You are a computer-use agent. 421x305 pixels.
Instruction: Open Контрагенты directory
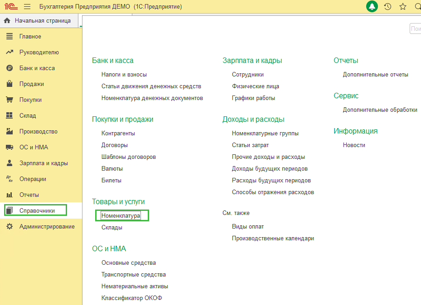(x=118, y=133)
